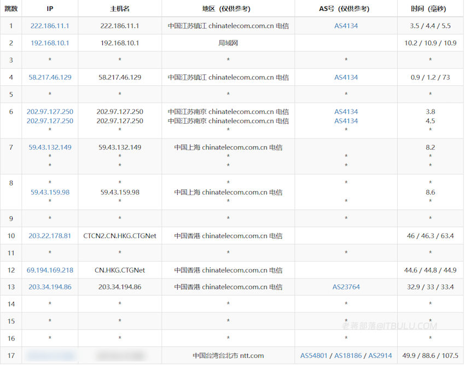This screenshot has height=365, width=465.
Task: Open IP link 69.194.169.218
Action: pos(50,270)
